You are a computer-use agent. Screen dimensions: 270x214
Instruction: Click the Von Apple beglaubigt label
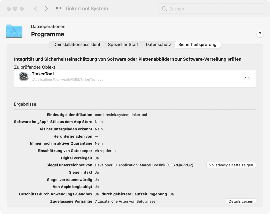[x=72, y=187]
